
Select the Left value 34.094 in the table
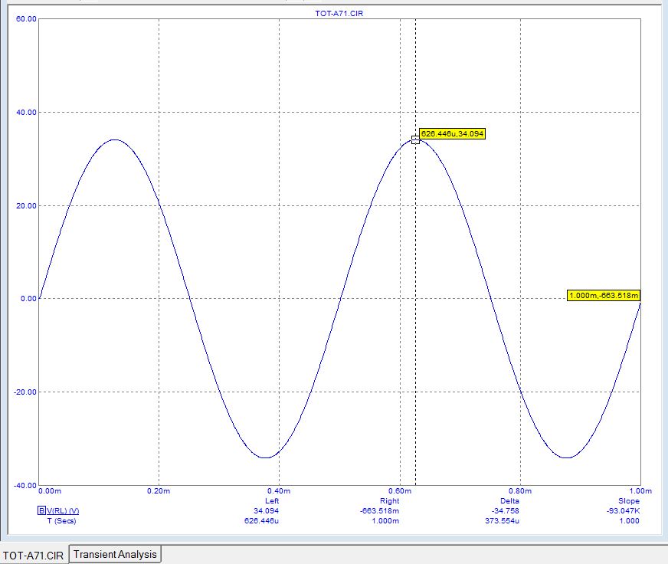pos(267,510)
